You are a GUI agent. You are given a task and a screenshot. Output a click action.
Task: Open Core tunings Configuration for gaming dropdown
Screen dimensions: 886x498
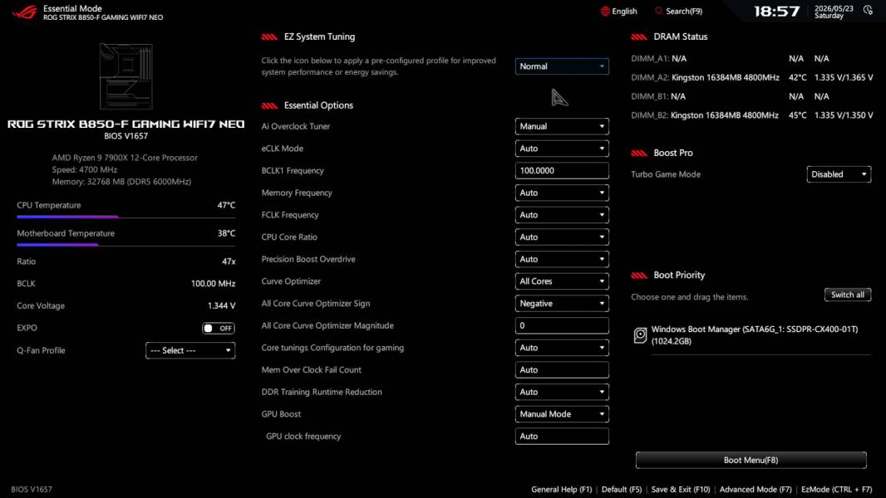click(562, 348)
